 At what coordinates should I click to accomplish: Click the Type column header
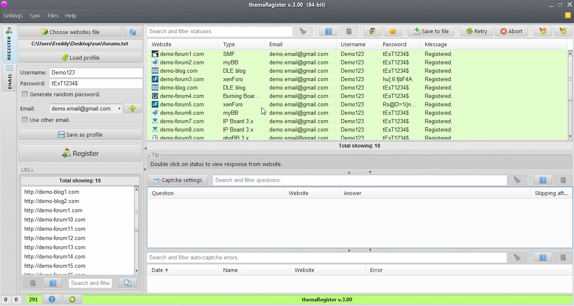coord(242,44)
